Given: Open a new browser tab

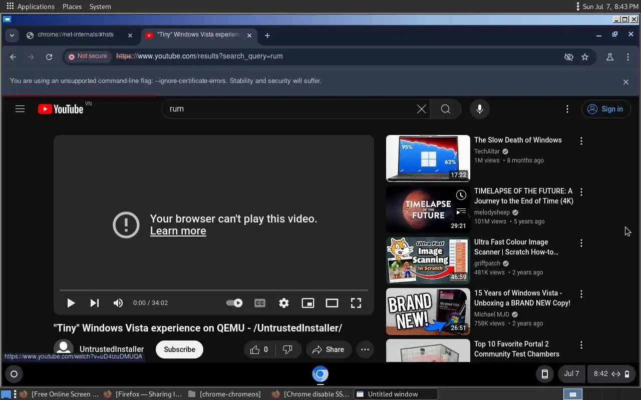Looking at the screenshot, I should 267,35.
